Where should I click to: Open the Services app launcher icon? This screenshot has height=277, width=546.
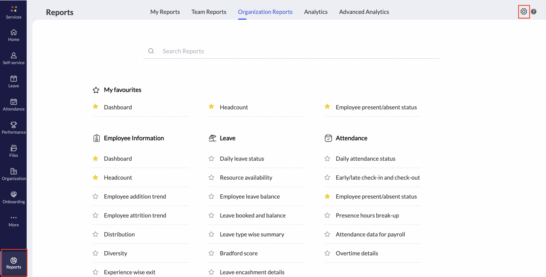point(14,9)
